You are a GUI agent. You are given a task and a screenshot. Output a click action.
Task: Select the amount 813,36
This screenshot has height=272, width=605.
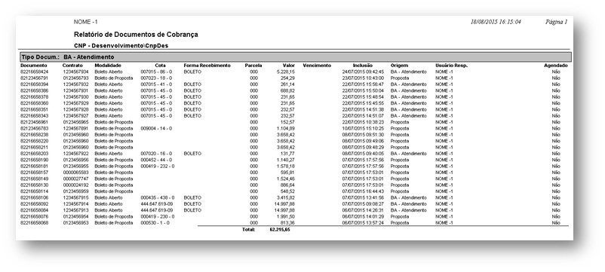(288, 223)
